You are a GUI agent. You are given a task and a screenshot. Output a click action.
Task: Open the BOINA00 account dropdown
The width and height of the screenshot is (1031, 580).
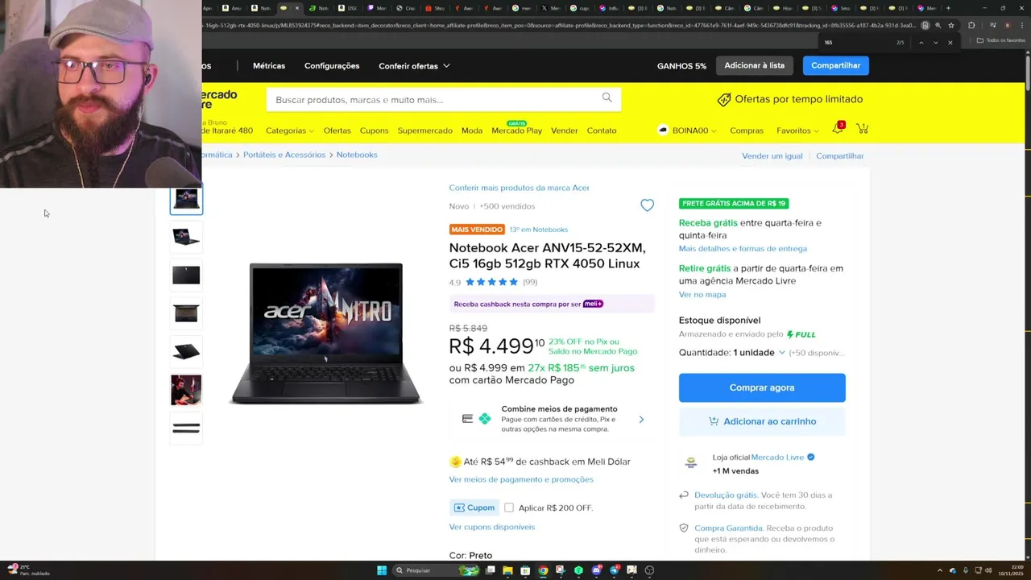[694, 130]
